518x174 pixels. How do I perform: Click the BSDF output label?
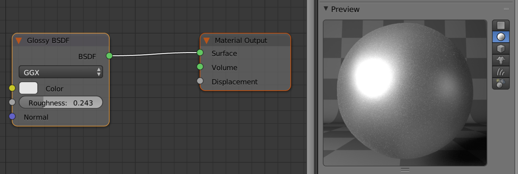[x=87, y=56]
